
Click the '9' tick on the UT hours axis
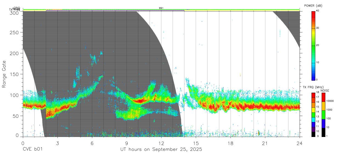(x=127, y=143)
